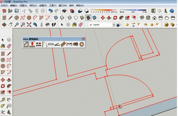The width and height of the screenshot is (178, 116).
Task: Select Freehand tool in left toolbar
Action: click(9, 60)
